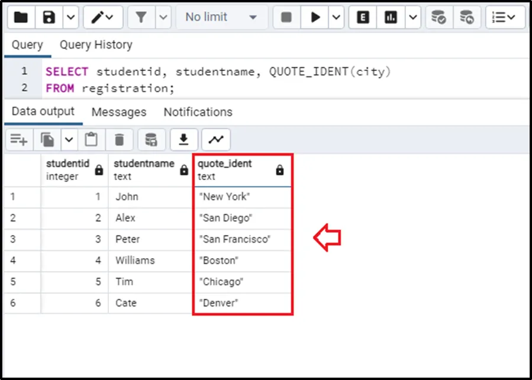Click the Filter funnel icon
This screenshot has width=532, height=380.
coord(141,17)
